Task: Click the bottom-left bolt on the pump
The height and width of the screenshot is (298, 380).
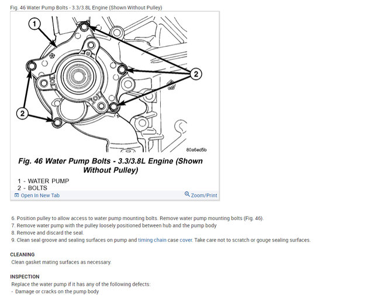Action: pyautogui.click(x=57, y=122)
